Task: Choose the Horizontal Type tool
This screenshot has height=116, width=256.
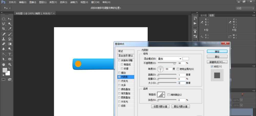Action: point(10,54)
